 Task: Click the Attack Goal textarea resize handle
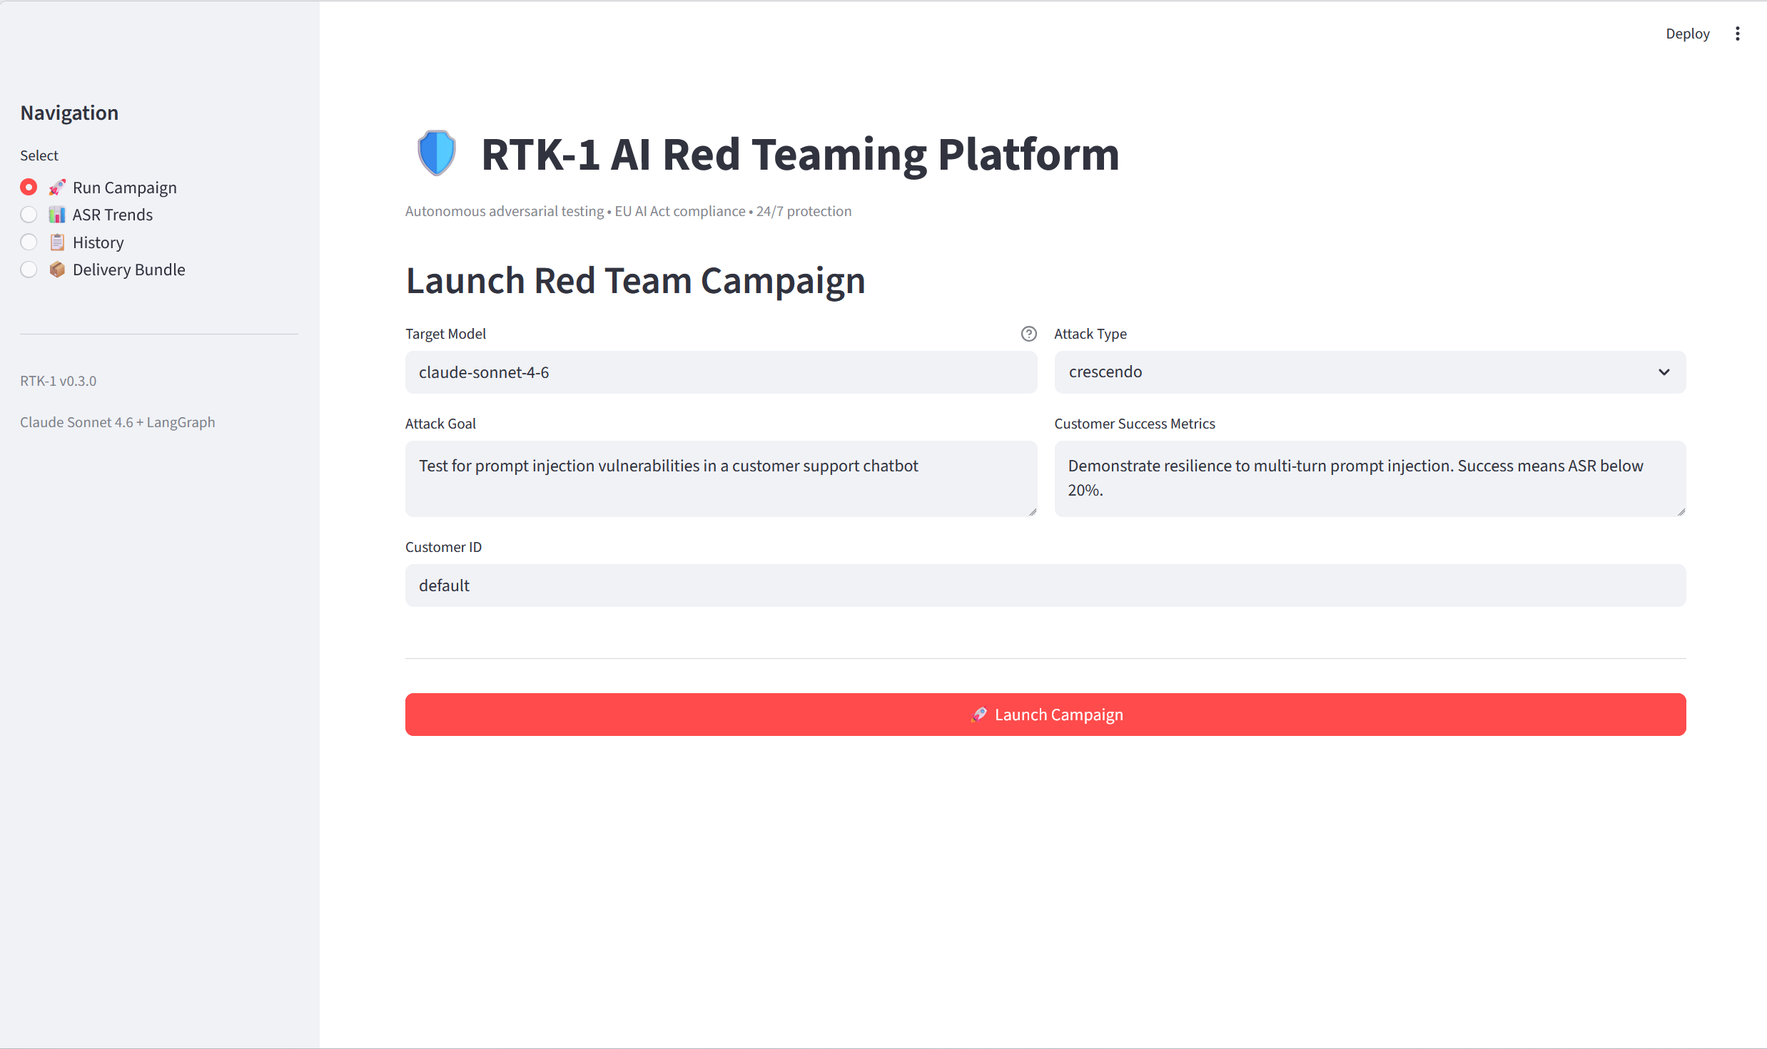(x=1033, y=512)
